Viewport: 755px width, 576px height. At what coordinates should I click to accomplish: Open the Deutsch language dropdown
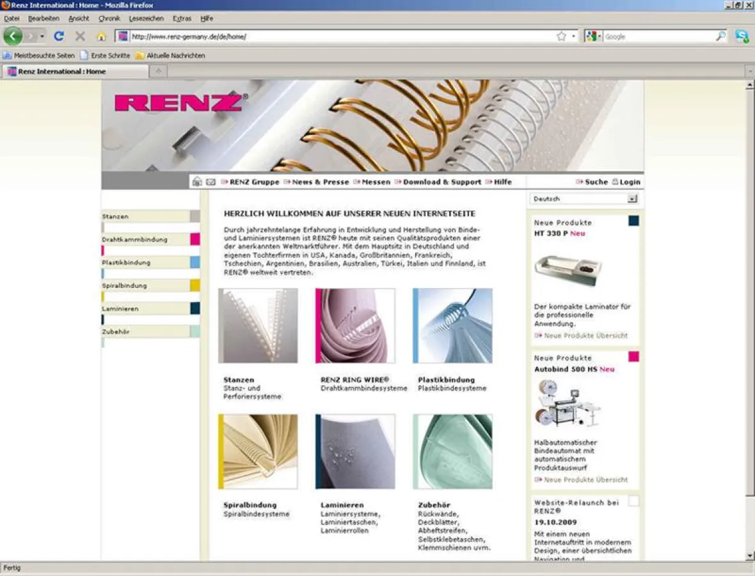(633, 198)
